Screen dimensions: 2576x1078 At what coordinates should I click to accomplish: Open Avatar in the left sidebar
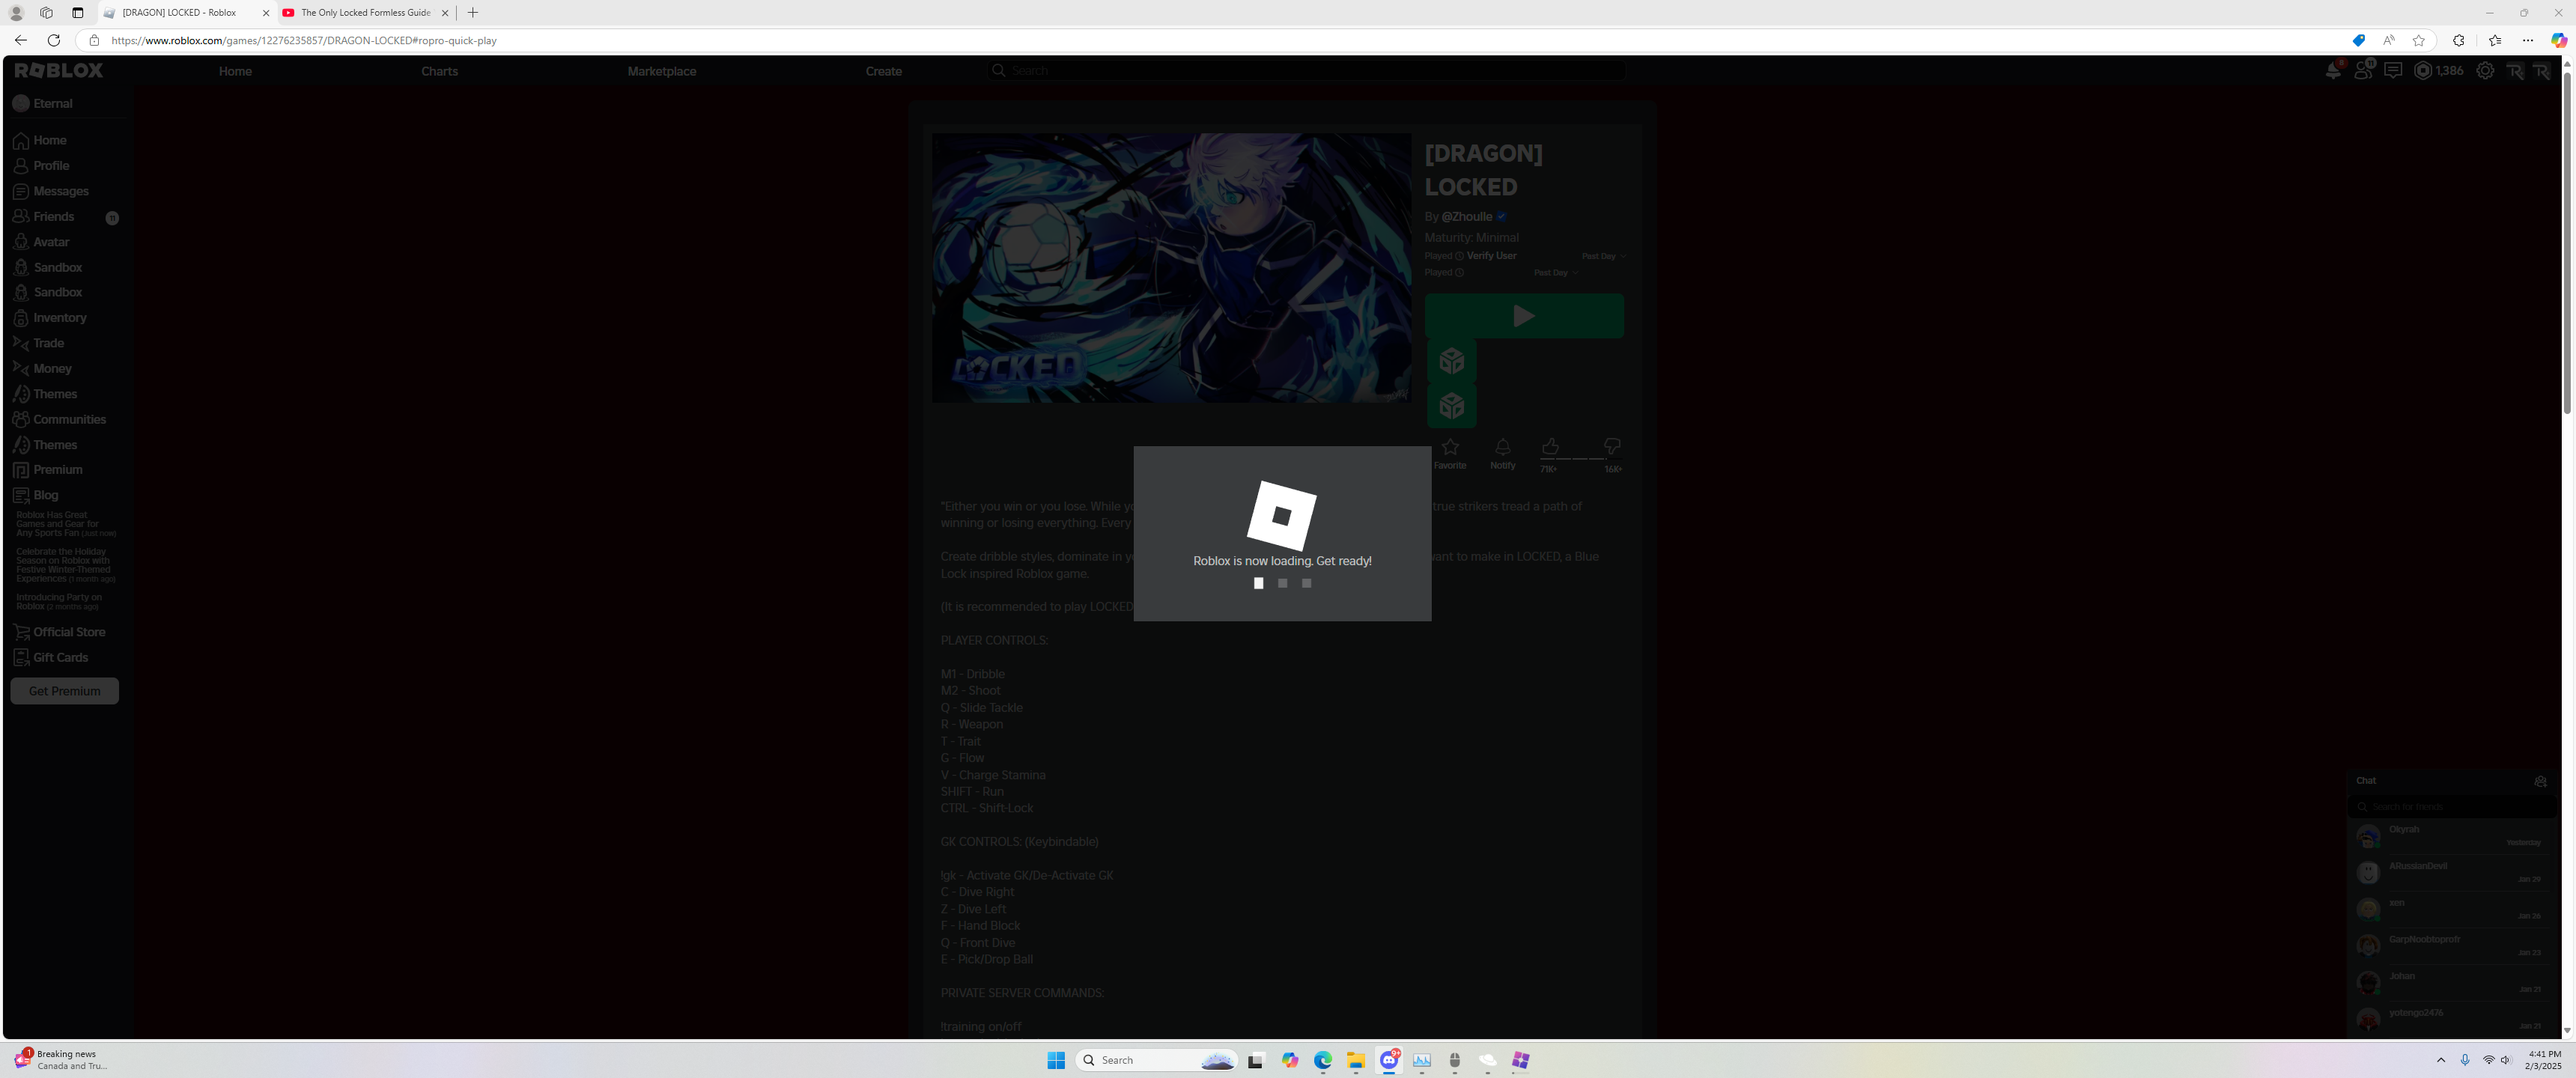tap(41, 242)
